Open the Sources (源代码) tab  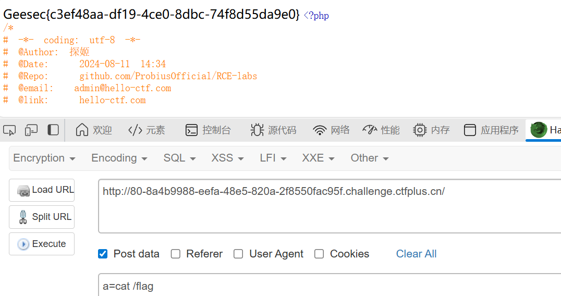[273, 130]
